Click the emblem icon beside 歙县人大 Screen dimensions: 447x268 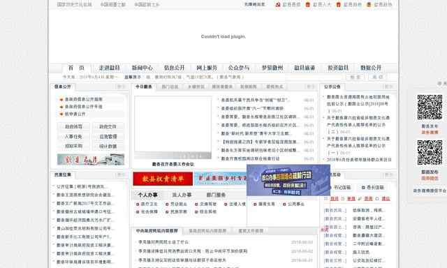[308, 5]
